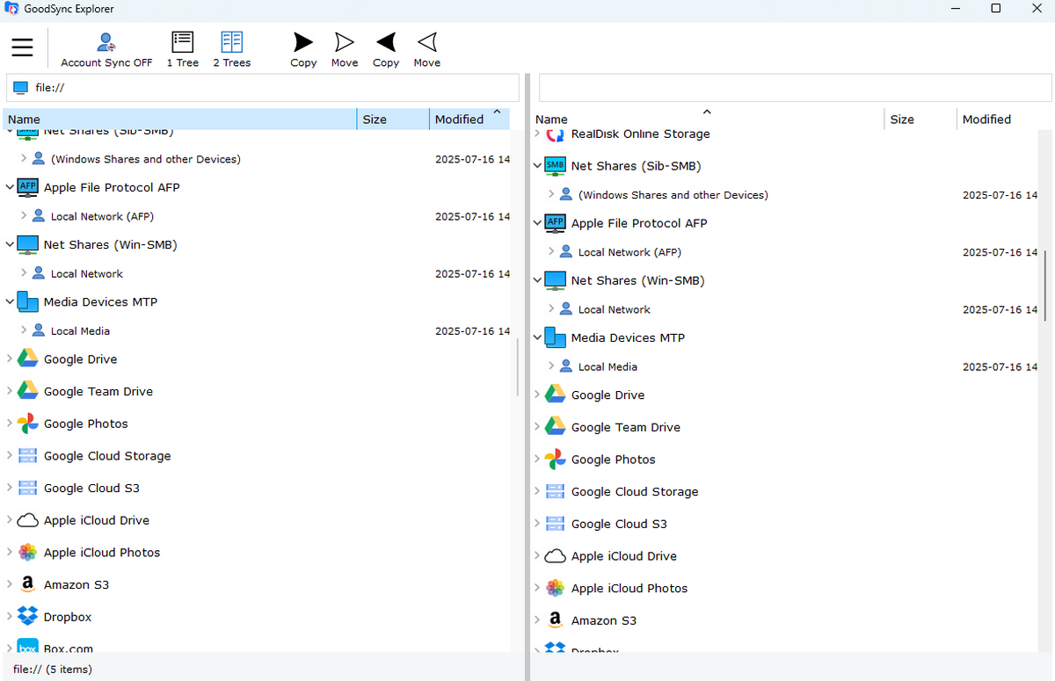Click Apple iCloud Photos icon in right pane

point(555,588)
